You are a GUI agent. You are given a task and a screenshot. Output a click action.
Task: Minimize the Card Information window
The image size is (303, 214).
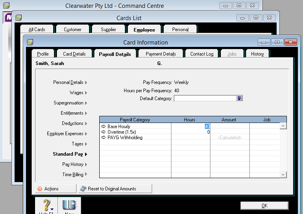[264, 42]
